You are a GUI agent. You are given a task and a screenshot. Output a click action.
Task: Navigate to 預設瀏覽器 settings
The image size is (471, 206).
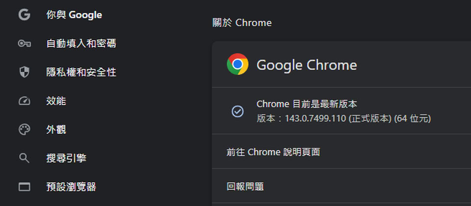click(71, 187)
